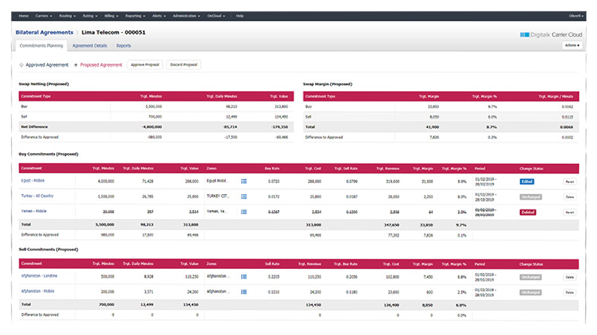Open the Reporting dropdown menu
This screenshot has height=335, width=597.
point(135,16)
